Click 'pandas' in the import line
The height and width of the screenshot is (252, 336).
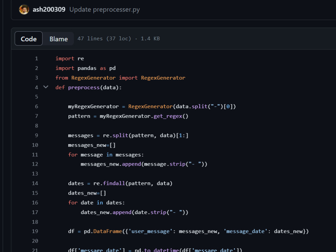pyautogui.click(x=87, y=68)
